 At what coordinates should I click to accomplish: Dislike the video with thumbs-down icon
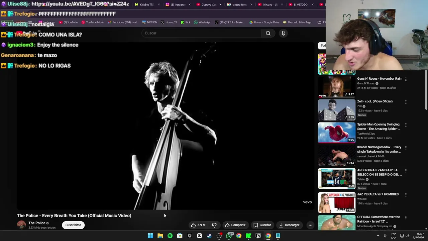(x=214, y=225)
